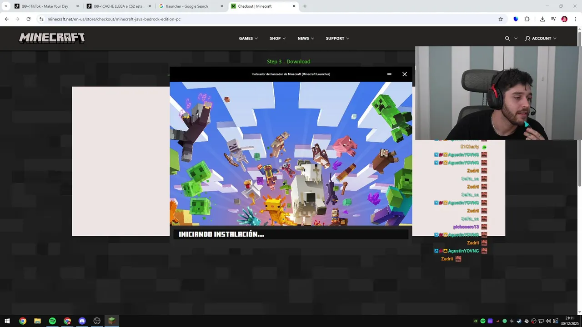Image resolution: width=582 pixels, height=327 pixels.
Task: Open the media controls icon
Action: (553, 19)
